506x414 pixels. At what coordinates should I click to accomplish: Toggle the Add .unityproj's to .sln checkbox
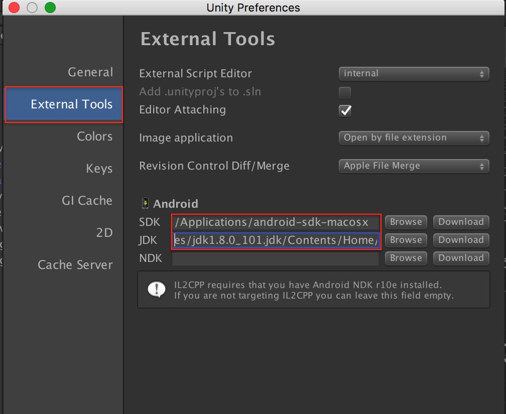345,93
